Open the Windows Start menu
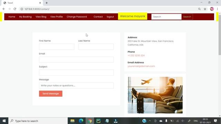221x124 pixels. coord(4,121)
